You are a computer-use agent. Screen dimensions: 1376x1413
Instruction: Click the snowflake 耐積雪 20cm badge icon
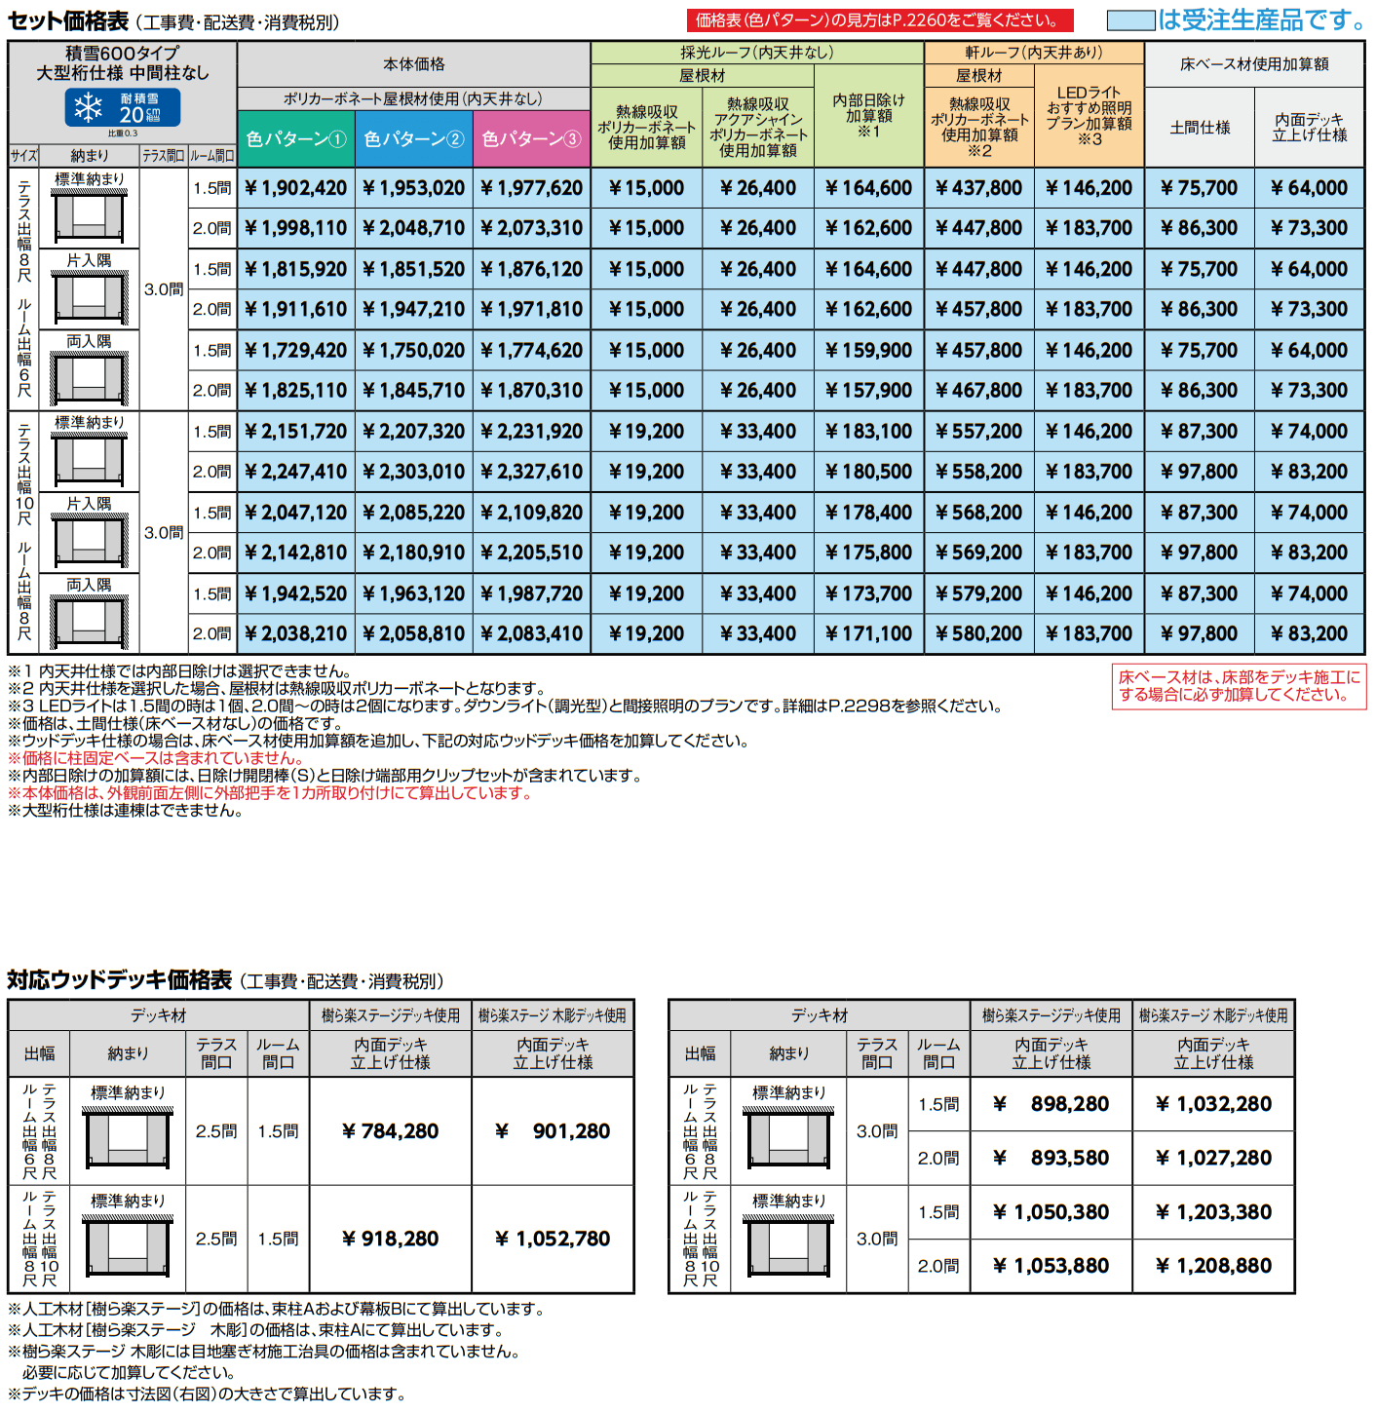(123, 108)
